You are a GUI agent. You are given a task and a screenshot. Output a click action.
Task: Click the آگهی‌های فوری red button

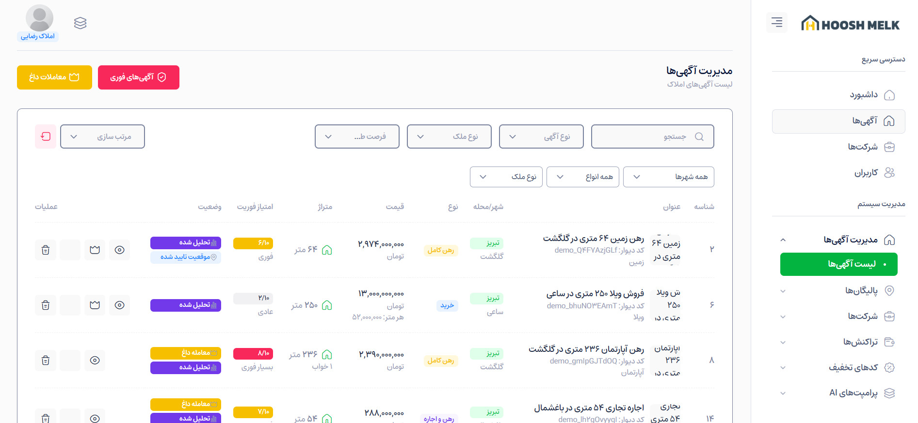[x=139, y=77]
